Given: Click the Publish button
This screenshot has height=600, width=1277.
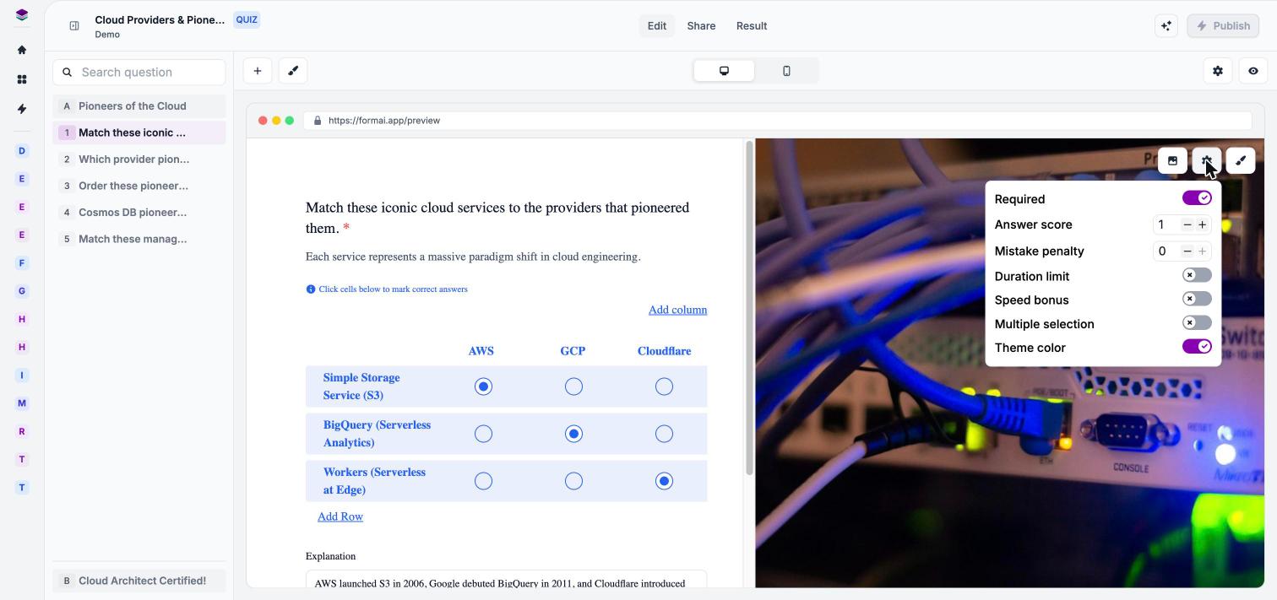Looking at the screenshot, I should point(1224,26).
